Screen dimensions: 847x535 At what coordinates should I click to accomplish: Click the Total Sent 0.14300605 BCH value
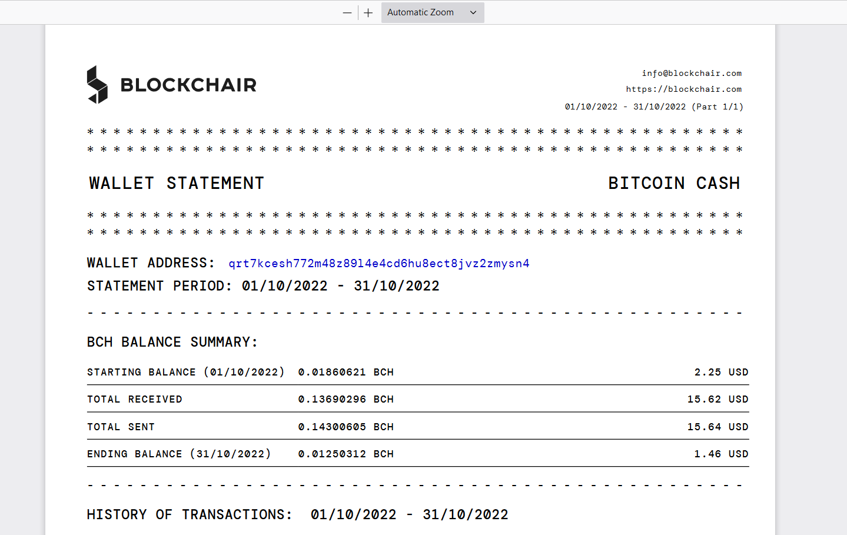346,427
